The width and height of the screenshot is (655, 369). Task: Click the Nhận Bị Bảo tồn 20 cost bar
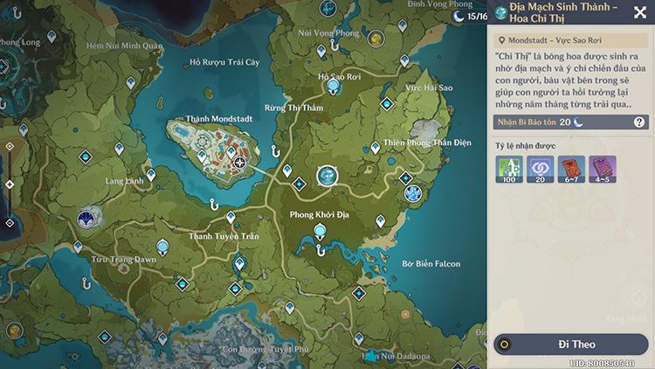(x=570, y=122)
